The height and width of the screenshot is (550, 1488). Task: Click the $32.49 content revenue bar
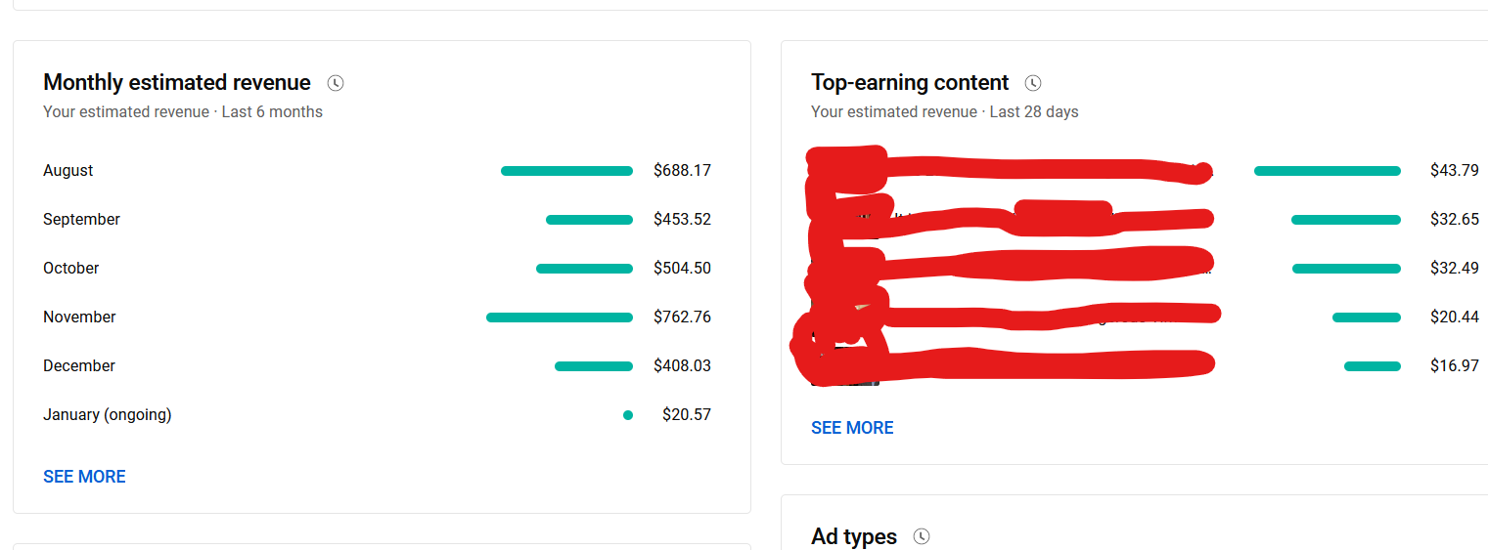coord(1346,269)
